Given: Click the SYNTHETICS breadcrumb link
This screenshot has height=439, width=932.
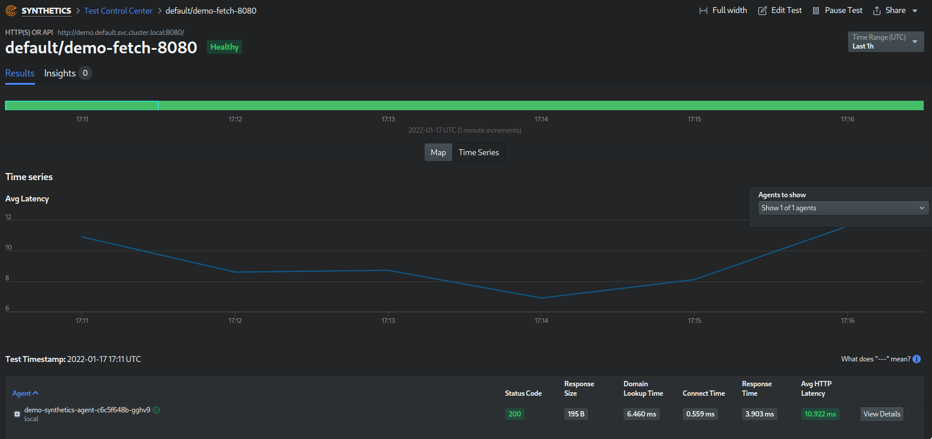Looking at the screenshot, I should pyautogui.click(x=46, y=11).
